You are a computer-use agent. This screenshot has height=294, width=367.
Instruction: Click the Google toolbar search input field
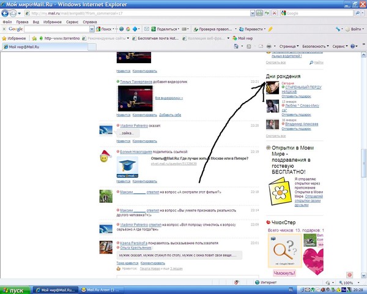click(x=57, y=29)
